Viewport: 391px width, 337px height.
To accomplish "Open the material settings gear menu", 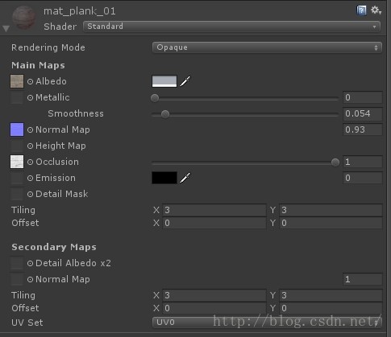I will click(x=376, y=10).
